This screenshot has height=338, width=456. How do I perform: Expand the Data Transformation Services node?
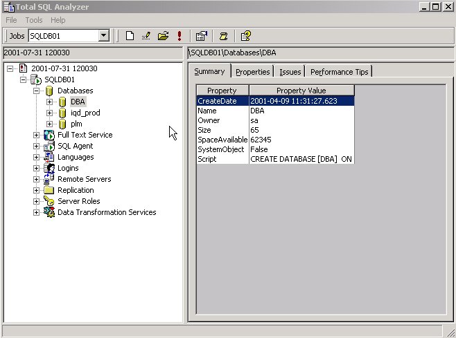click(x=36, y=212)
